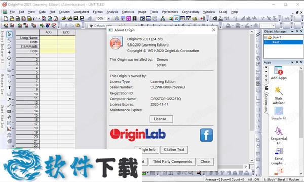Expand the Object Manager panel menu arrow
The height and width of the screenshot is (182, 304).
(292, 31)
